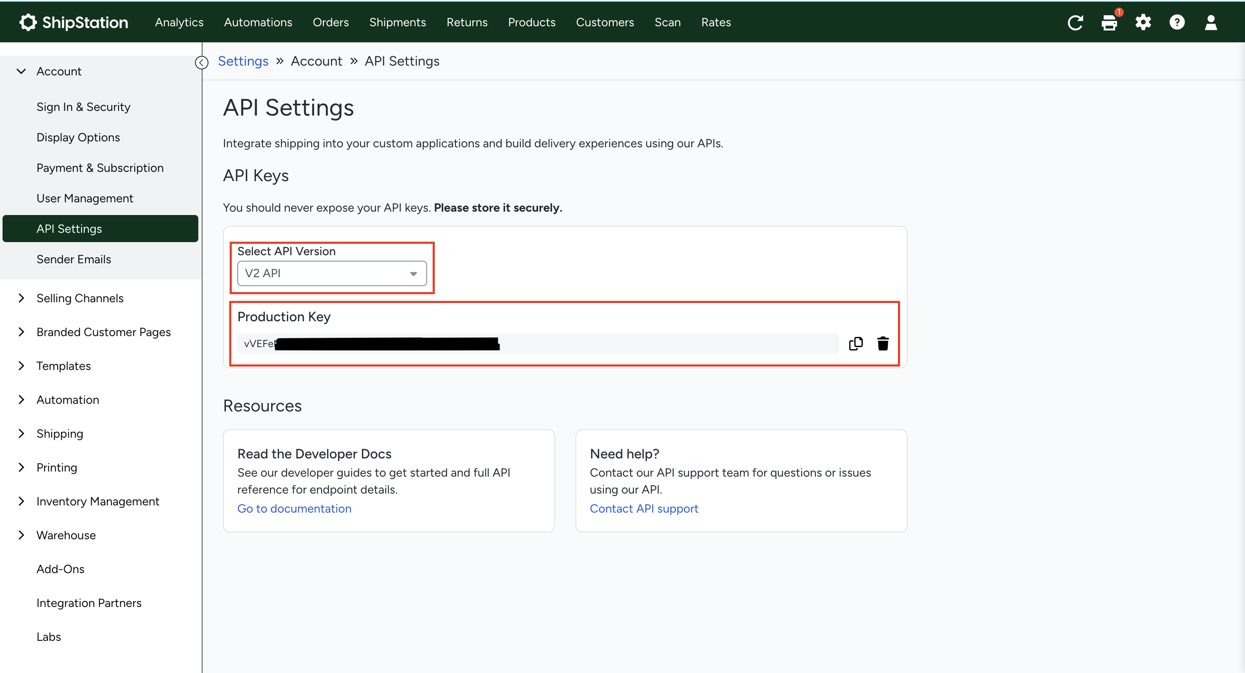Open settings gear icon
This screenshot has width=1245, height=673.
coord(1143,22)
